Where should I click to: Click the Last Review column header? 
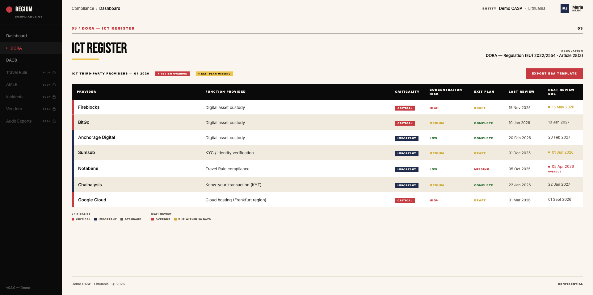pos(521,92)
